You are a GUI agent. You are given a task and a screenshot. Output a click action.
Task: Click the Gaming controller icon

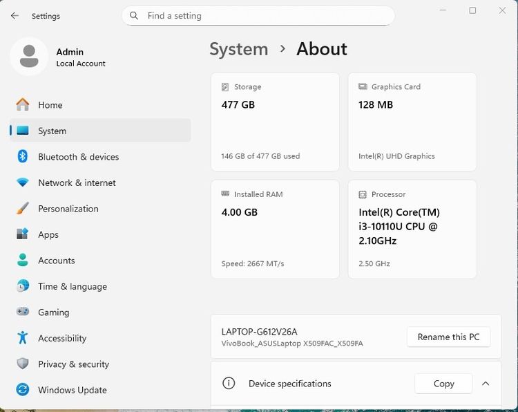point(23,312)
